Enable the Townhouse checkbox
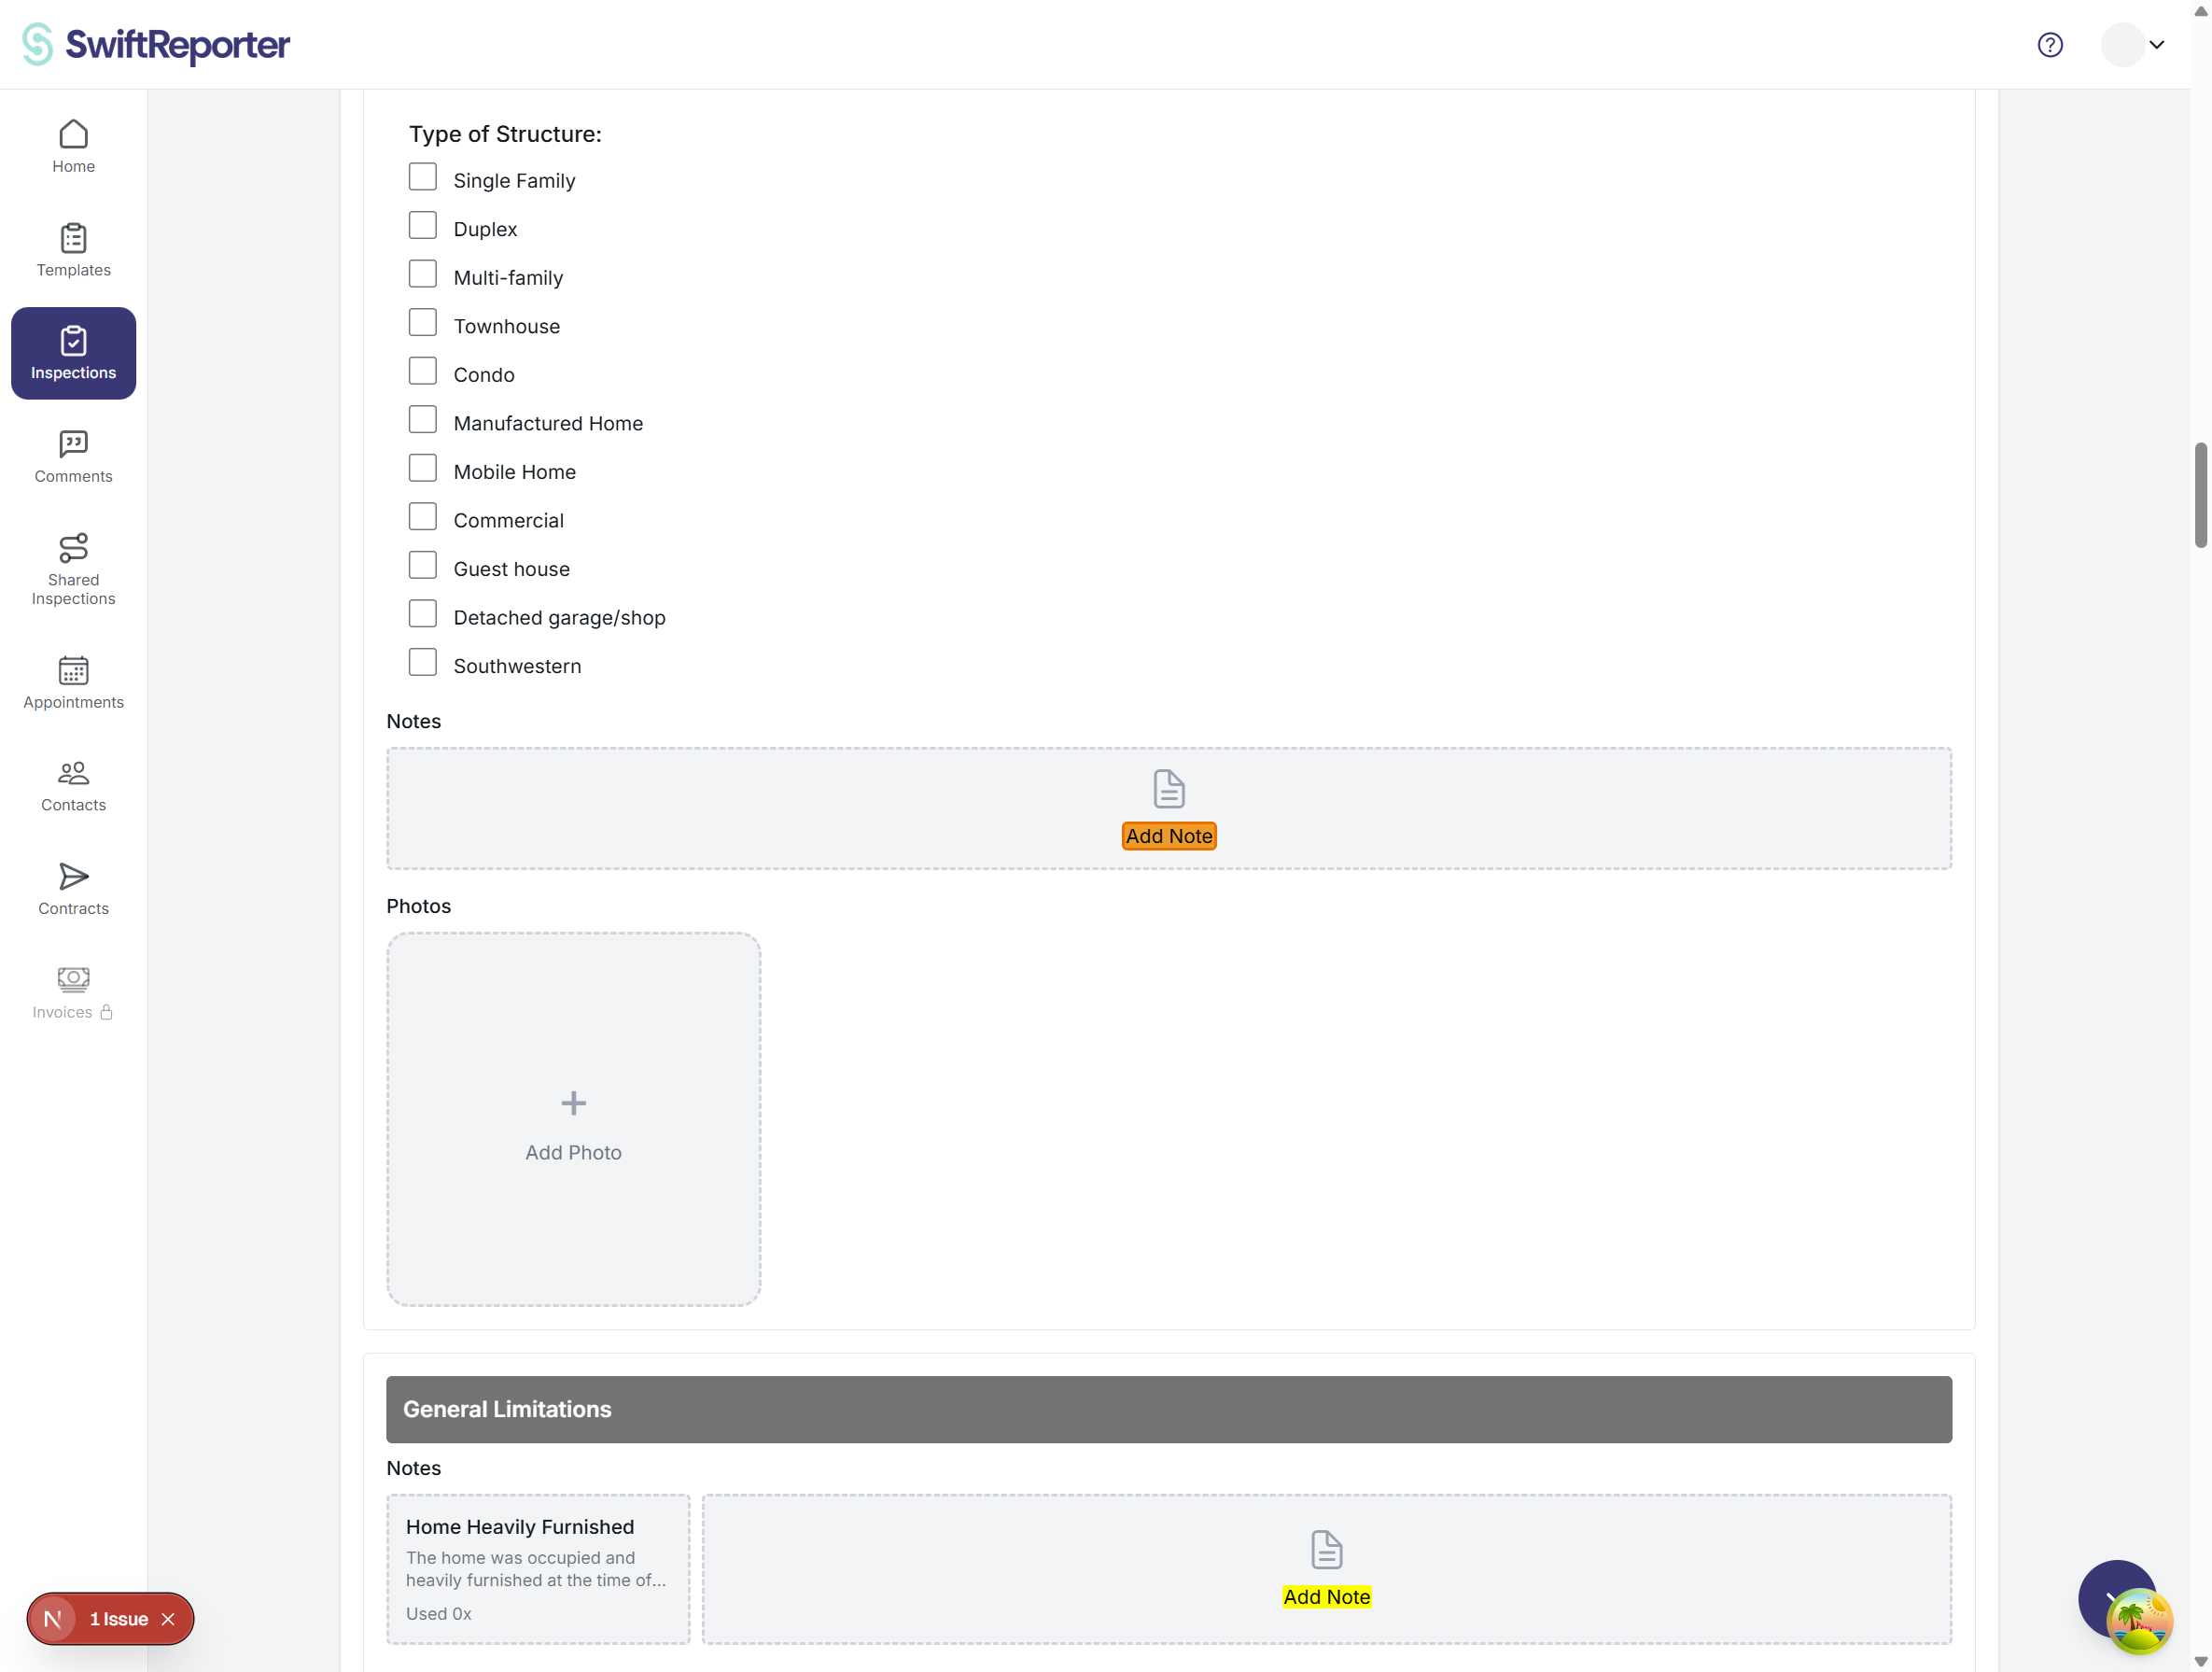This screenshot has height=1672, width=2212. (x=423, y=321)
